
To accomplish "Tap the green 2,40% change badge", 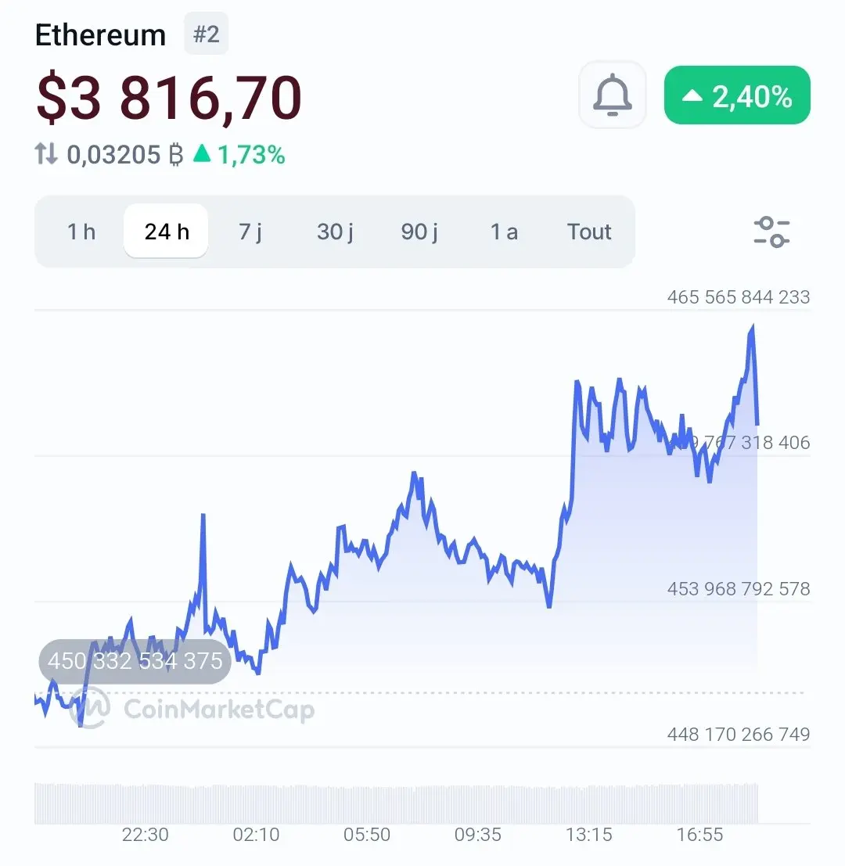I will tap(737, 95).
